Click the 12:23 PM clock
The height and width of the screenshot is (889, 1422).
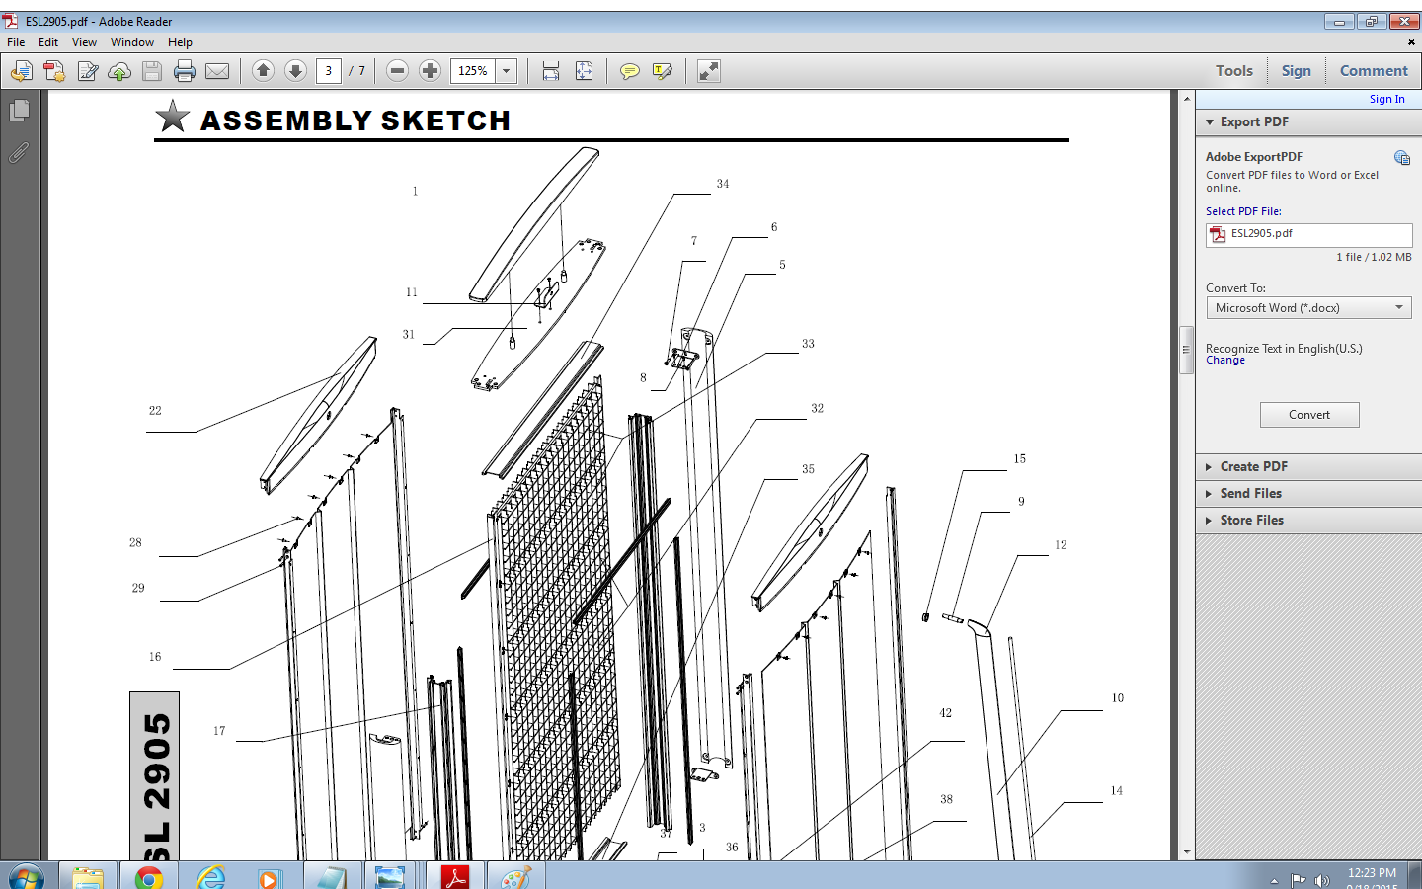1372,873
